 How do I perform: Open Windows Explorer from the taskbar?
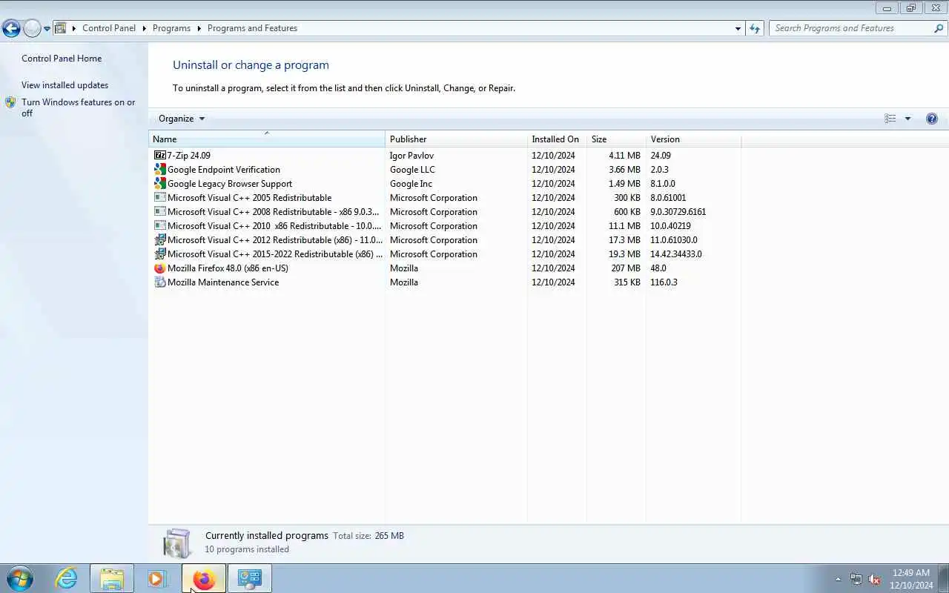point(112,578)
